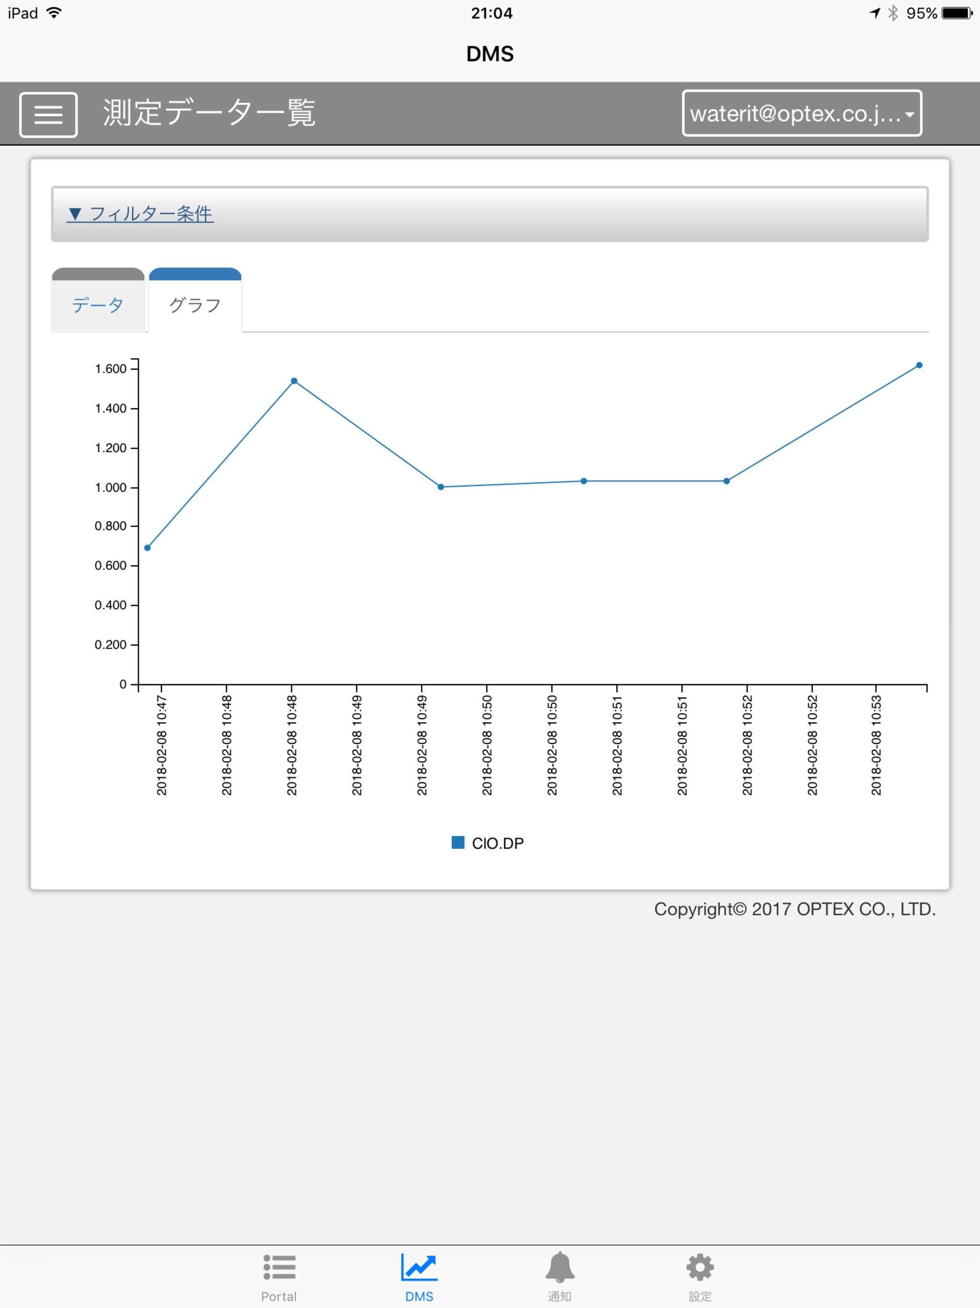Click the 1.600 y-axis label
This screenshot has height=1308, width=980.
coord(111,369)
